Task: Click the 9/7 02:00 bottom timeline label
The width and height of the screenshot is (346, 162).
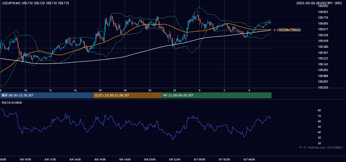Action: (x=224, y=160)
